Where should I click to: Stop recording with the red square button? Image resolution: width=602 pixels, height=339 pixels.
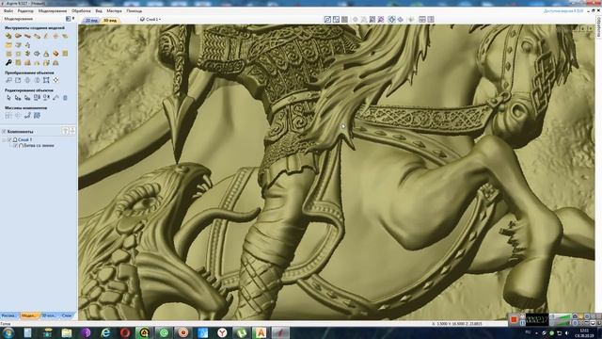(x=515, y=319)
